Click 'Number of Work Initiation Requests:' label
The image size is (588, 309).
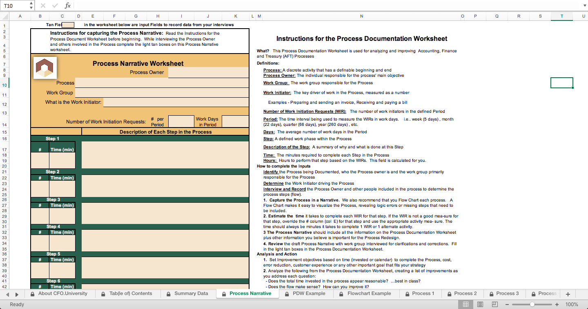106,122
